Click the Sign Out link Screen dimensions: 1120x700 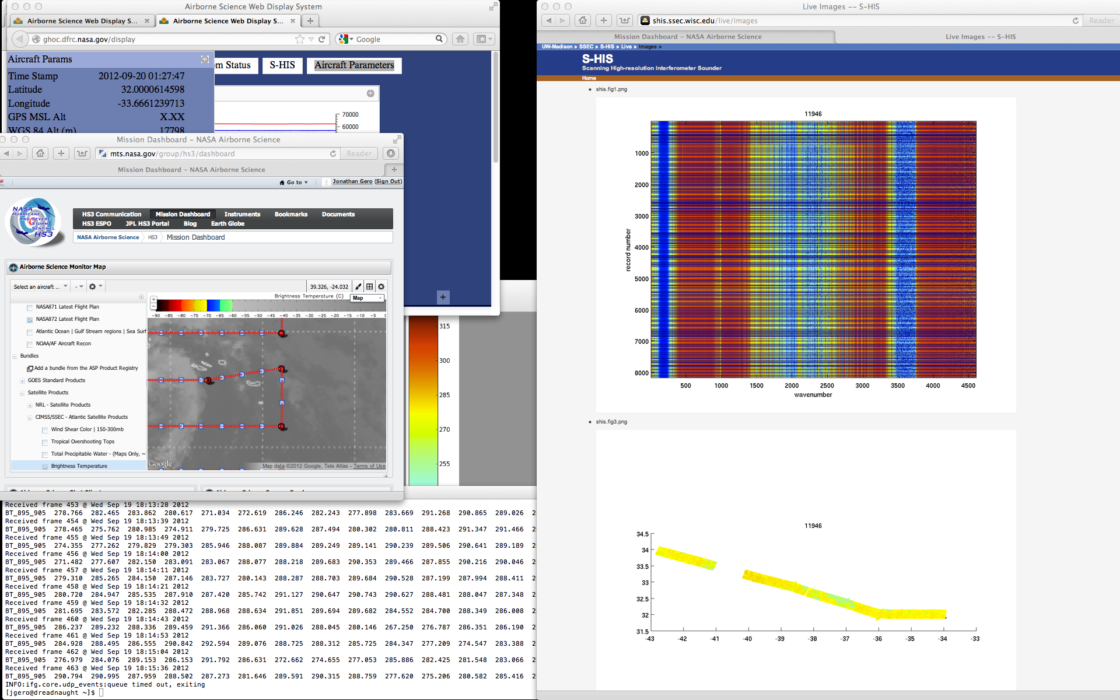[388, 181]
